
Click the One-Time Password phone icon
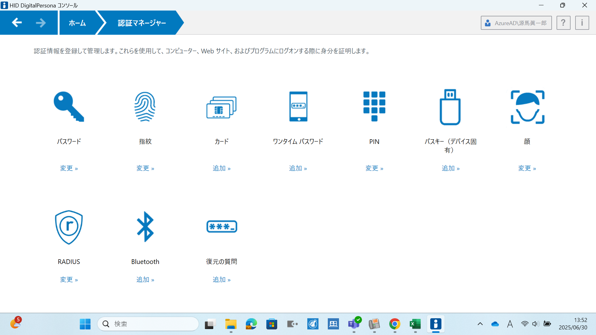(x=298, y=106)
